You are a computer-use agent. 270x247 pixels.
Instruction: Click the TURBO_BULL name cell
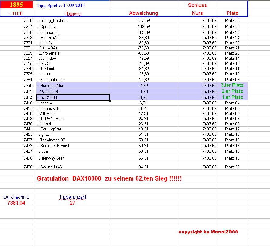pos(73,119)
